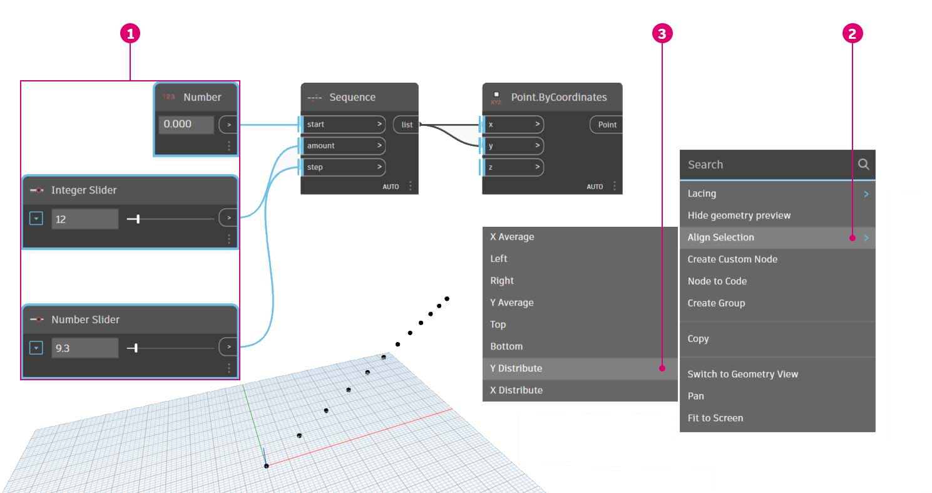Select Fit to Screen

tap(777, 418)
